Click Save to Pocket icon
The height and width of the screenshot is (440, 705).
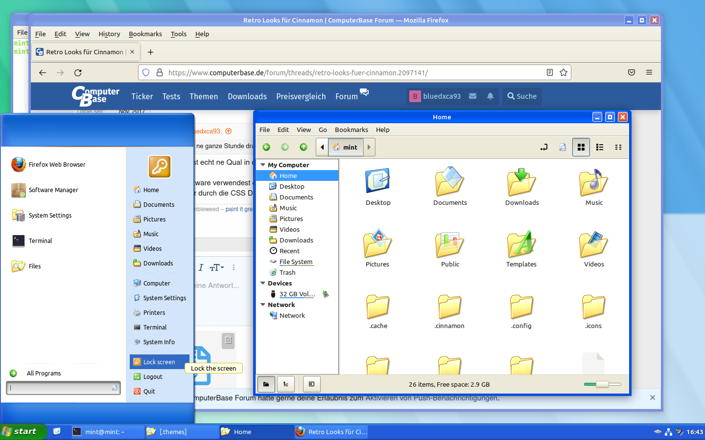(632, 72)
